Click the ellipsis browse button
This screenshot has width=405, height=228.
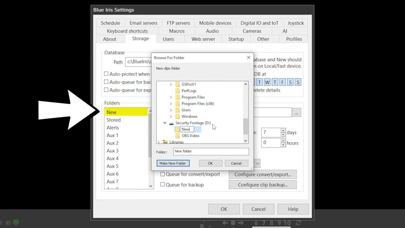tap(296, 112)
